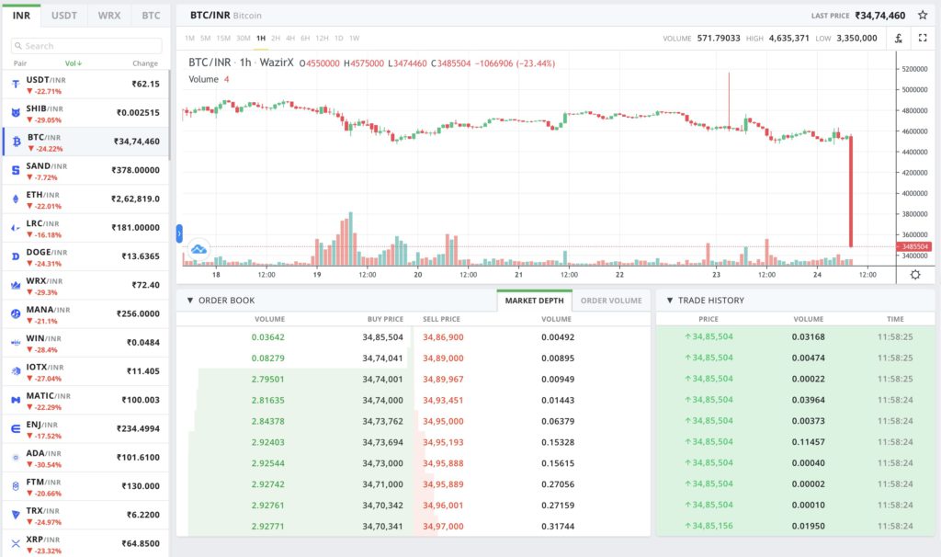Select the Bitcoin coin icon in pair list

tap(17, 142)
